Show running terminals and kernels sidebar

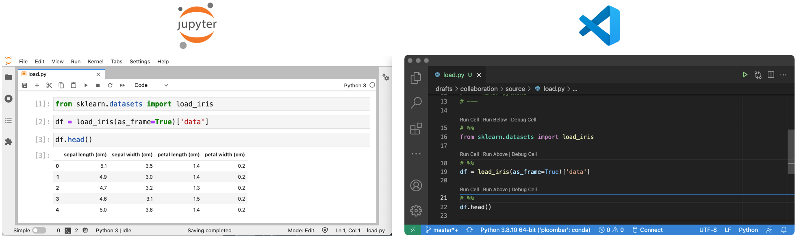pos(9,99)
